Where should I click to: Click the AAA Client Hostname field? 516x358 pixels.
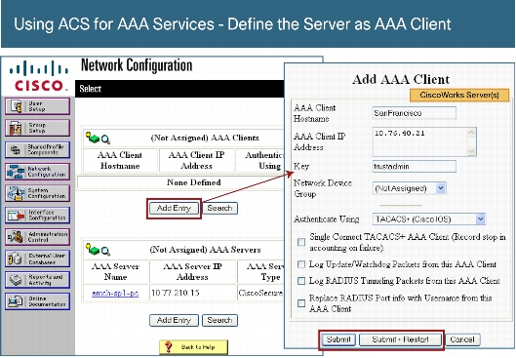(x=414, y=113)
